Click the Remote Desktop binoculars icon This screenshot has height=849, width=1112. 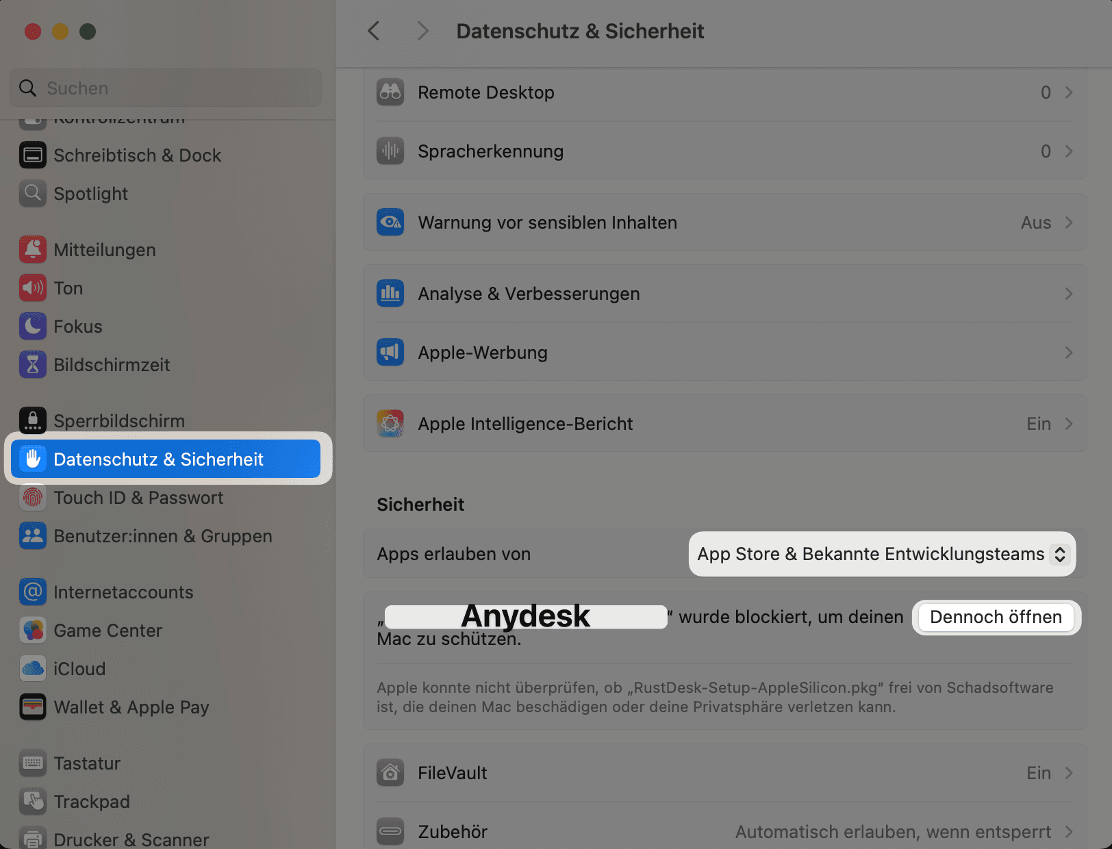[390, 92]
